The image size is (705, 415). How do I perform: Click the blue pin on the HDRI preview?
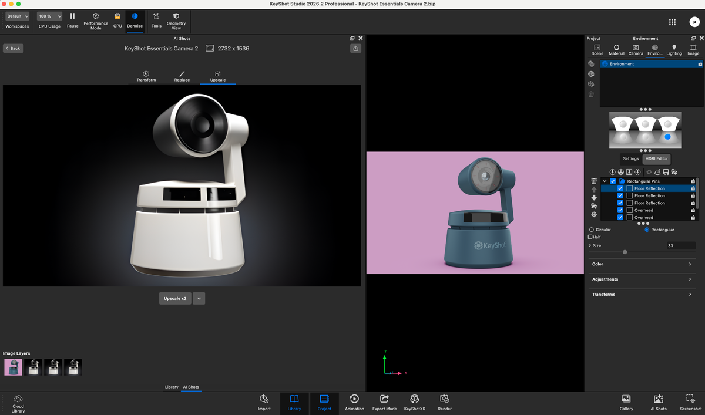(667, 137)
